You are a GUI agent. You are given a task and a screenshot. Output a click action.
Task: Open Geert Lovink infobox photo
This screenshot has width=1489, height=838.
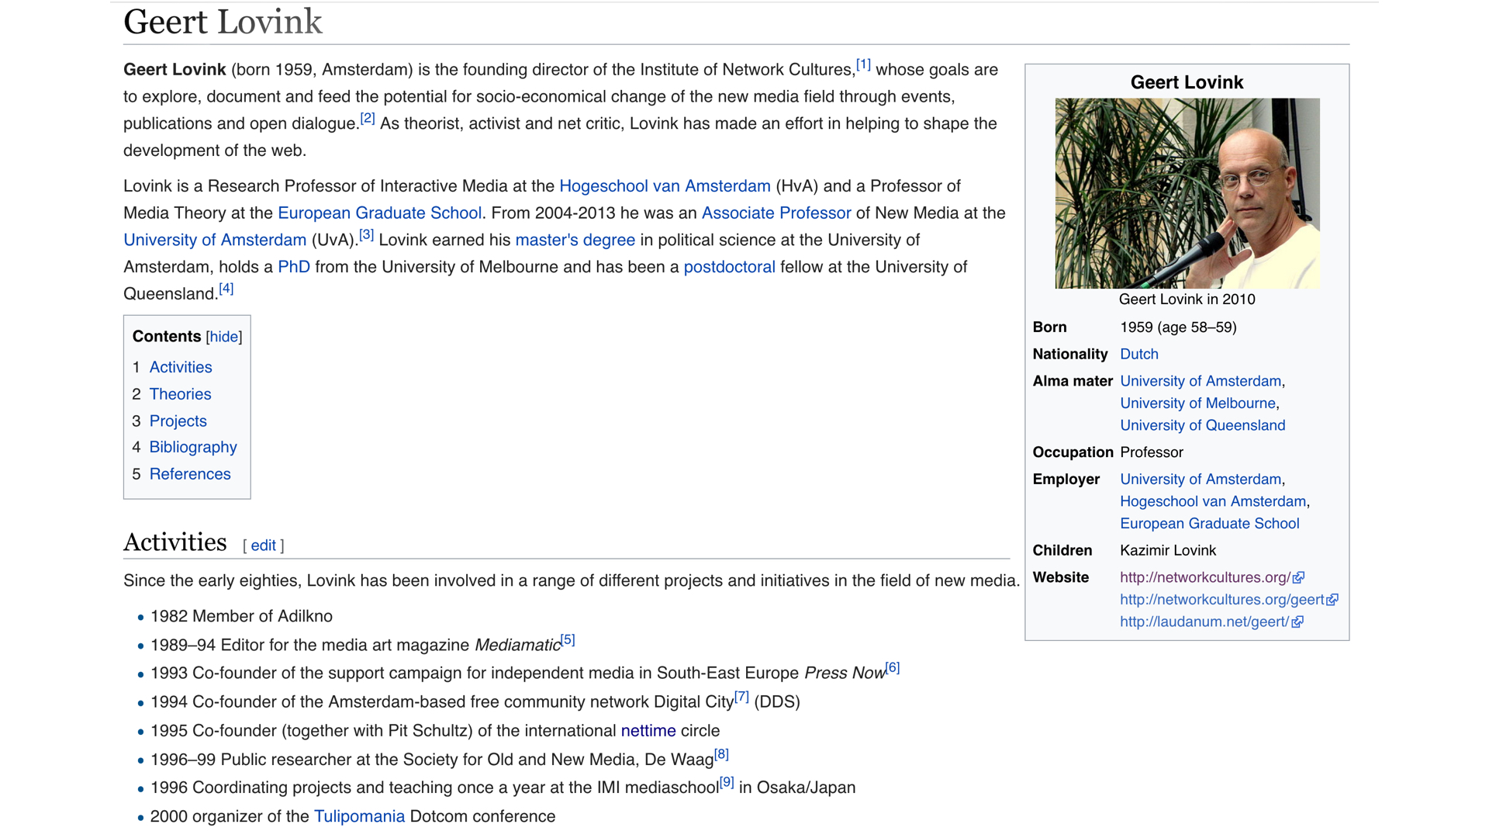coord(1187,193)
